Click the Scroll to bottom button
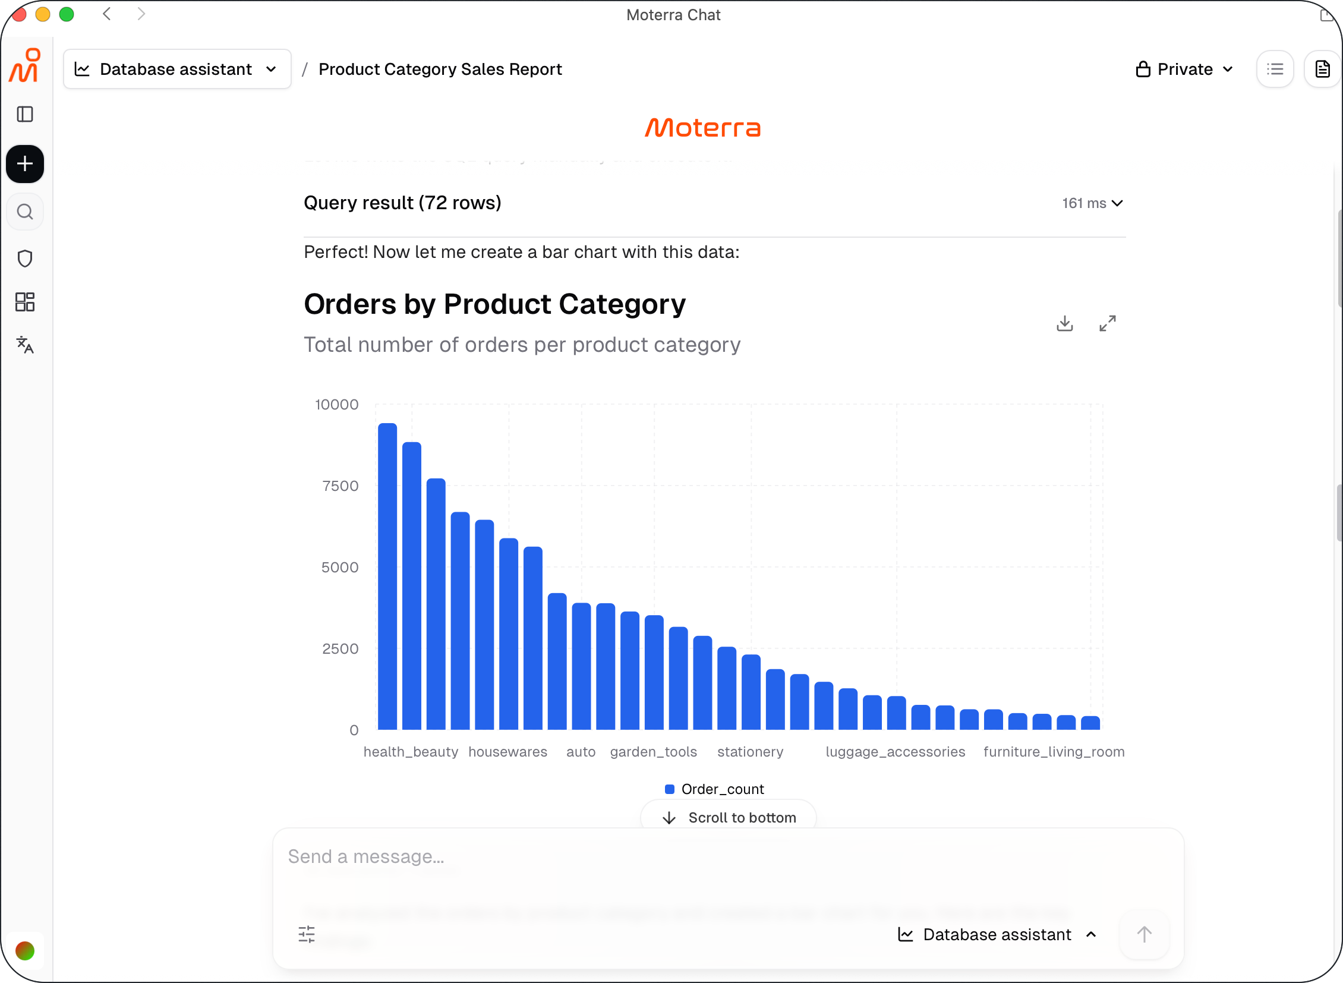The width and height of the screenshot is (1343, 983). point(729,817)
